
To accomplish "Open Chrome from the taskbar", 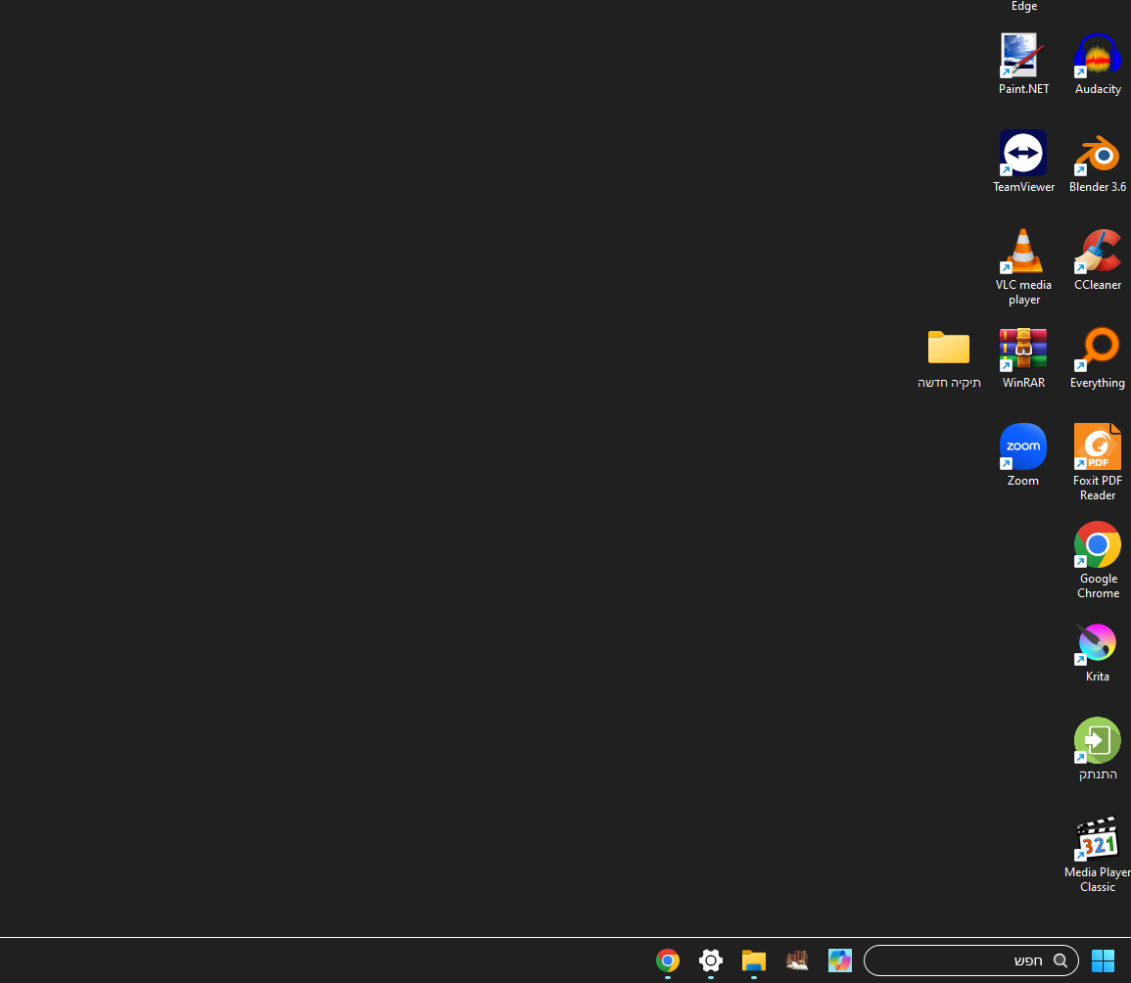I will click(667, 960).
